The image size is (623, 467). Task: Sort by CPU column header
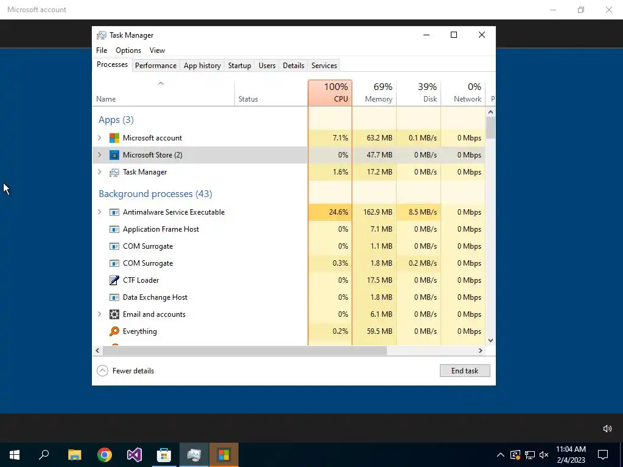(x=330, y=93)
